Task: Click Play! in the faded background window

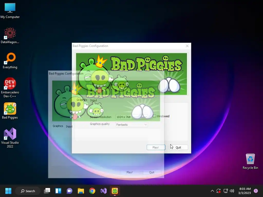Action: (x=129, y=172)
